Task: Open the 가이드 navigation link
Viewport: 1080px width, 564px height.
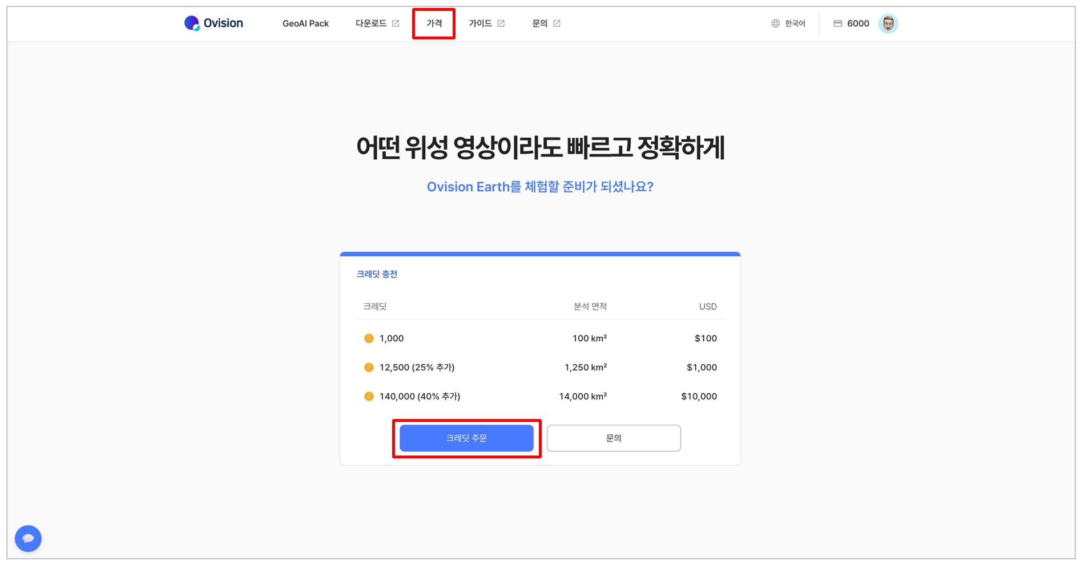Action: point(480,23)
